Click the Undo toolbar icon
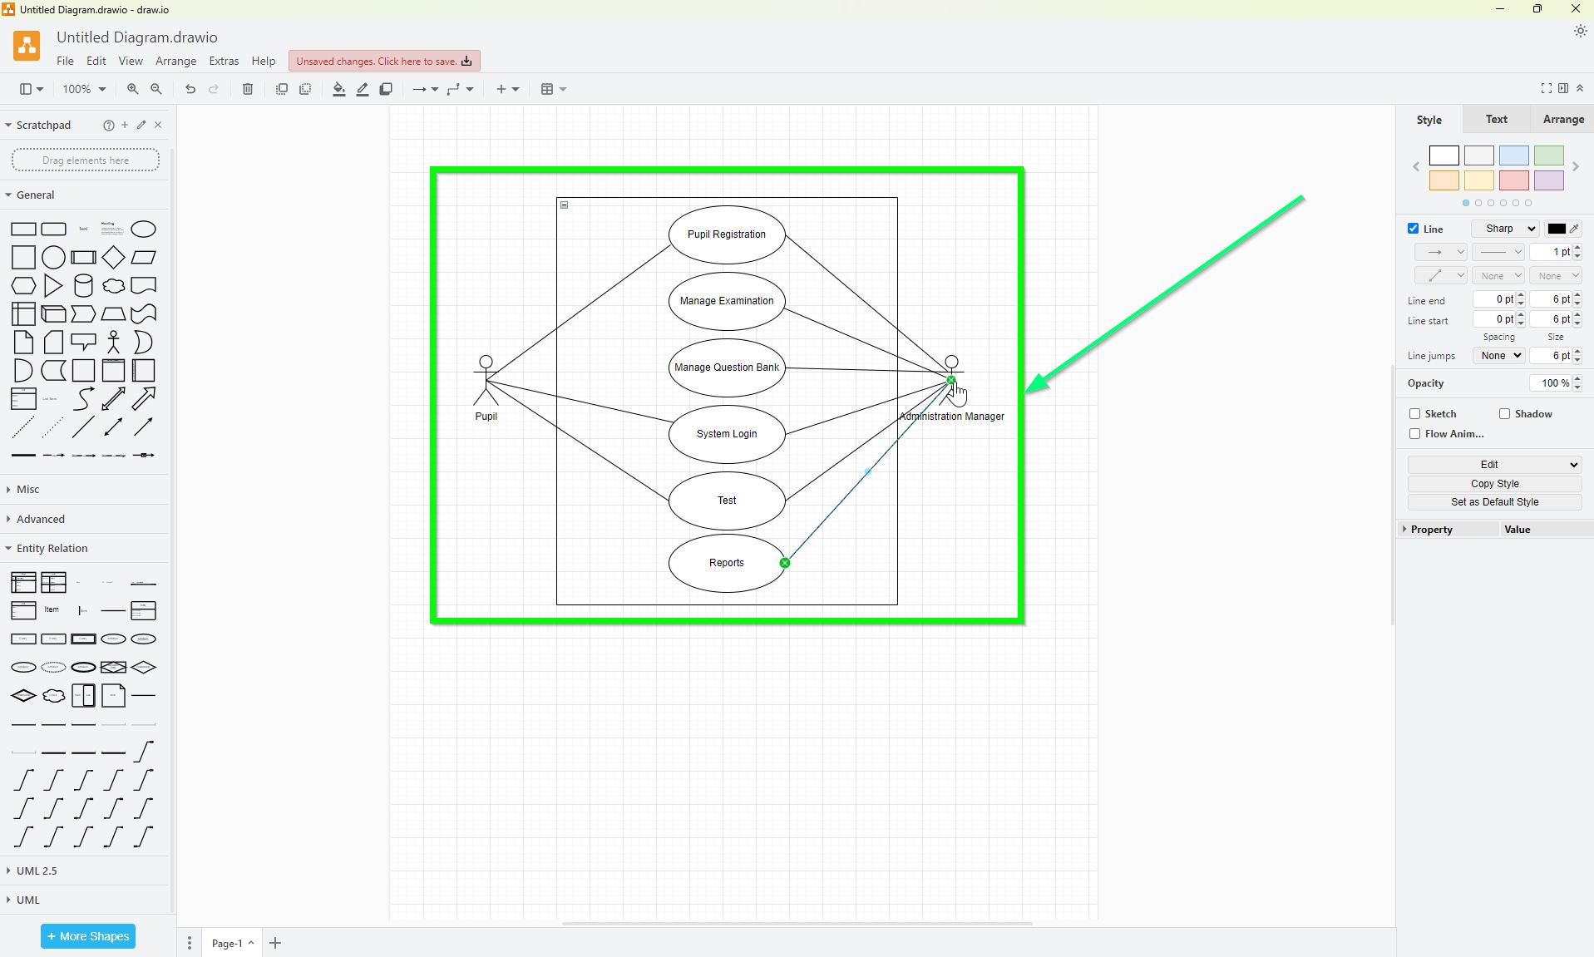 point(190,89)
